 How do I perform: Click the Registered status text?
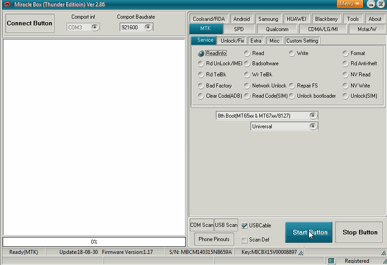pos(357,261)
